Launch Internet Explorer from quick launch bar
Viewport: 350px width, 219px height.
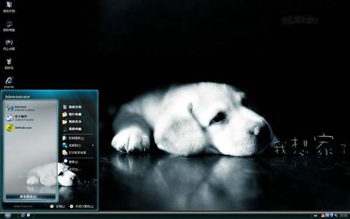pyautogui.click(x=23, y=215)
